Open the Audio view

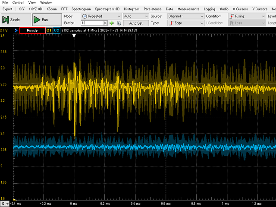(x=224, y=9)
